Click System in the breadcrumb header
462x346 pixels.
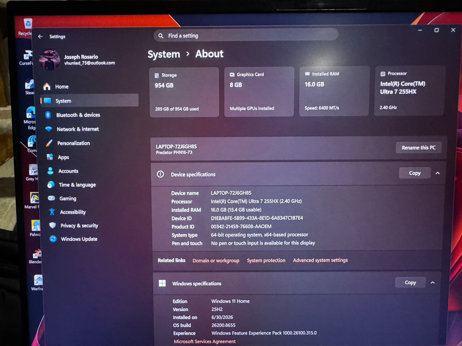coord(164,54)
